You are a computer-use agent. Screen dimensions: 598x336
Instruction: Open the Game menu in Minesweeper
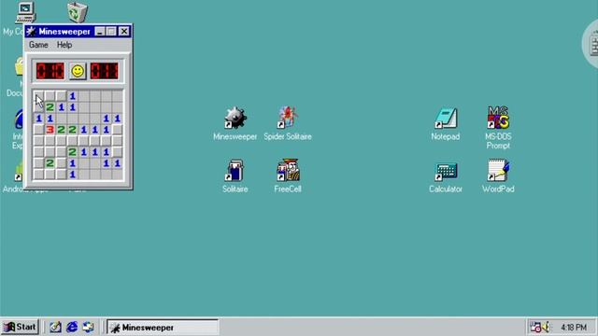(x=38, y=45)
